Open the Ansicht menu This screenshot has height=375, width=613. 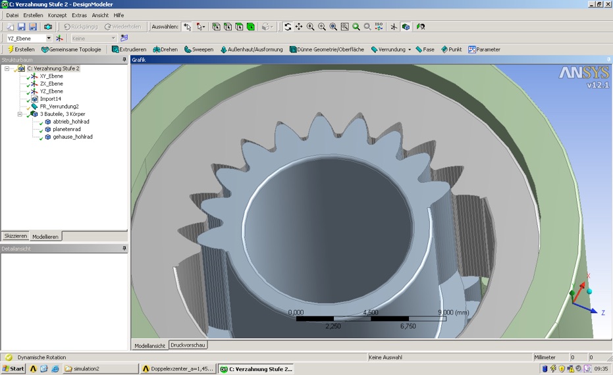(100, 15)
